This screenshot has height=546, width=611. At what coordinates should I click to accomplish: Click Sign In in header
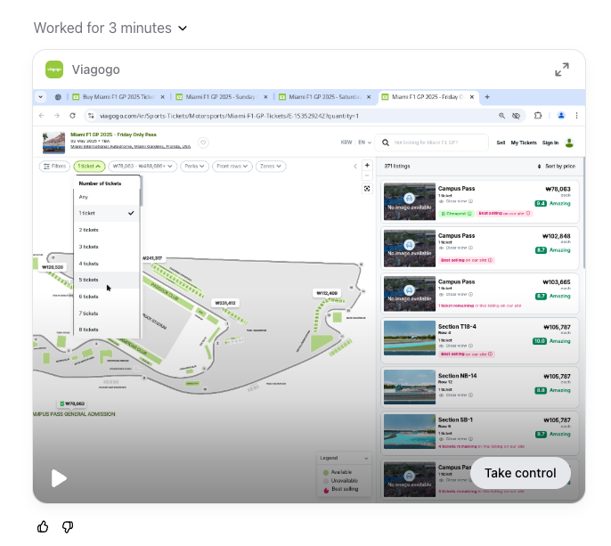tap(550, 143)
